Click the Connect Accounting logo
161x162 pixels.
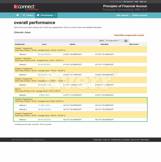pos(26,7)
